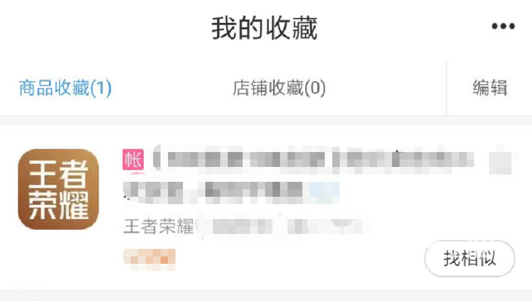Click the pink 帐 account badge
The height and width of the screenshot is (301, 532).
click(133, 159)
